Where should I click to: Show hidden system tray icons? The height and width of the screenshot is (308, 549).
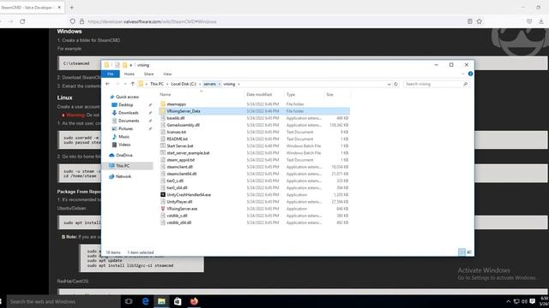pos(508,301)
